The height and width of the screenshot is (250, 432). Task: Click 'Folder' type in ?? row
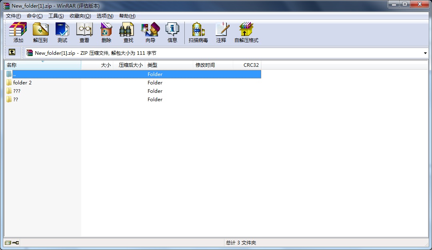155,100
